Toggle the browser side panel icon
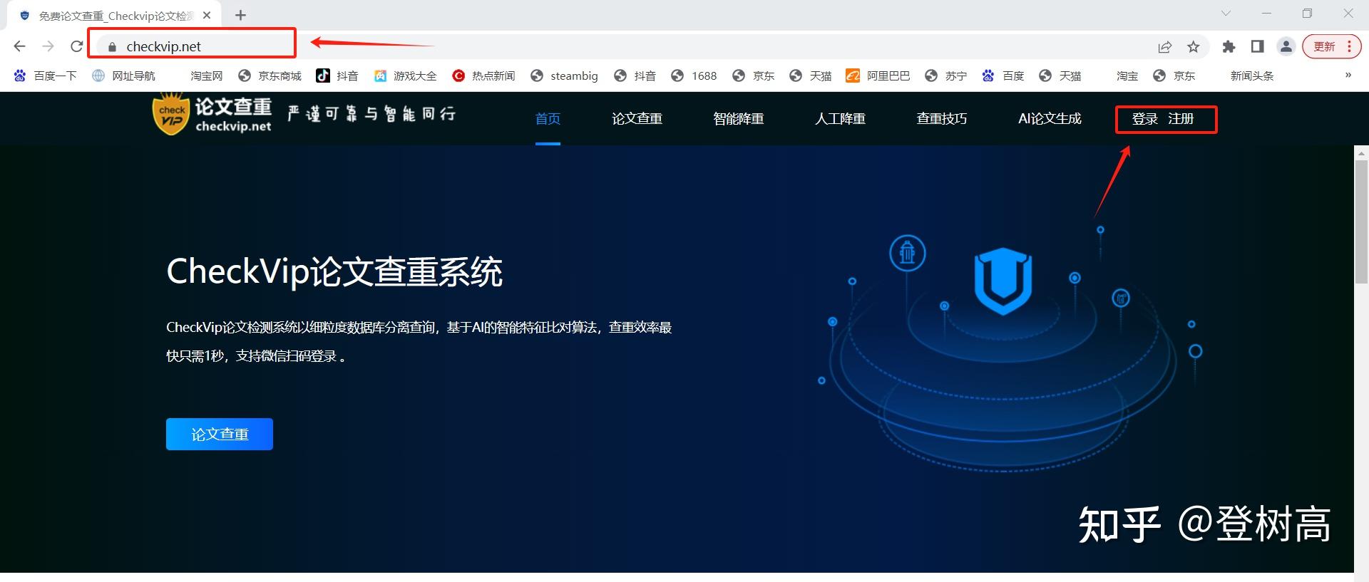 [x=1257, y=47]
